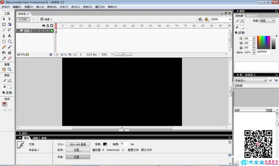Pick a color in the mixer spectrum
The width and height of the screenshot is (279, 166).
click(264, 42)
